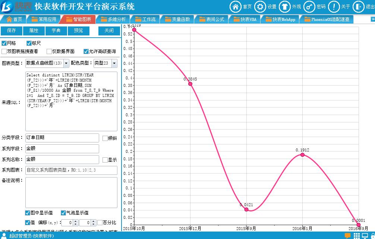Click the 备注说明 text area
Viewport: 375px width, 239px height.
point(71,193)
